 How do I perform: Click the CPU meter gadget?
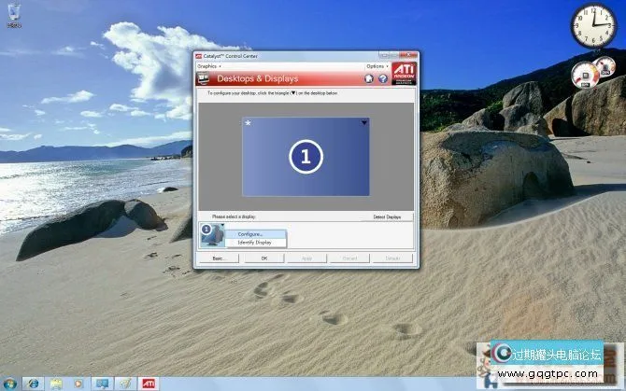588,75
